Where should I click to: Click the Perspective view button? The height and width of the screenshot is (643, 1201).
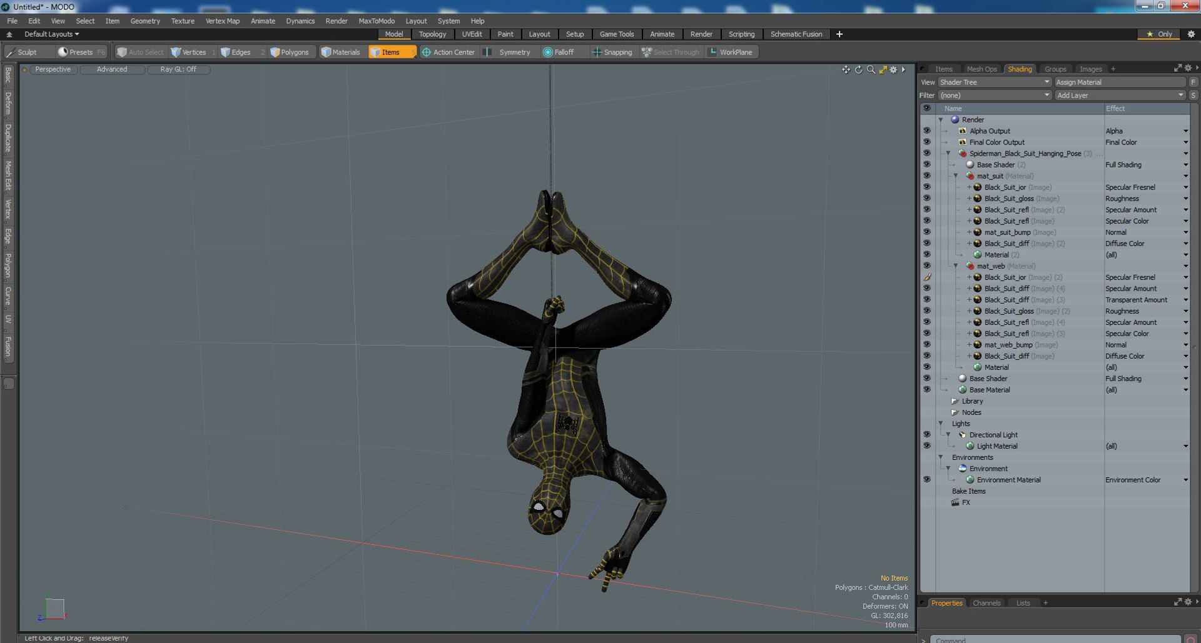(x=53, y=69)
